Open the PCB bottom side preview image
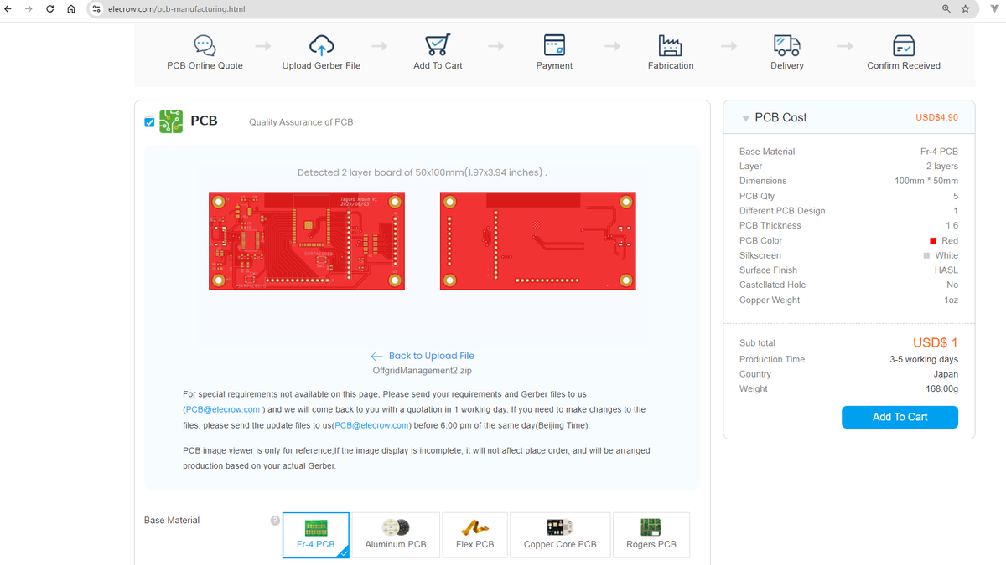Image resolution: width=1006 pixels, height=565 pixels. pyautogui.click(x=537, y=241)
